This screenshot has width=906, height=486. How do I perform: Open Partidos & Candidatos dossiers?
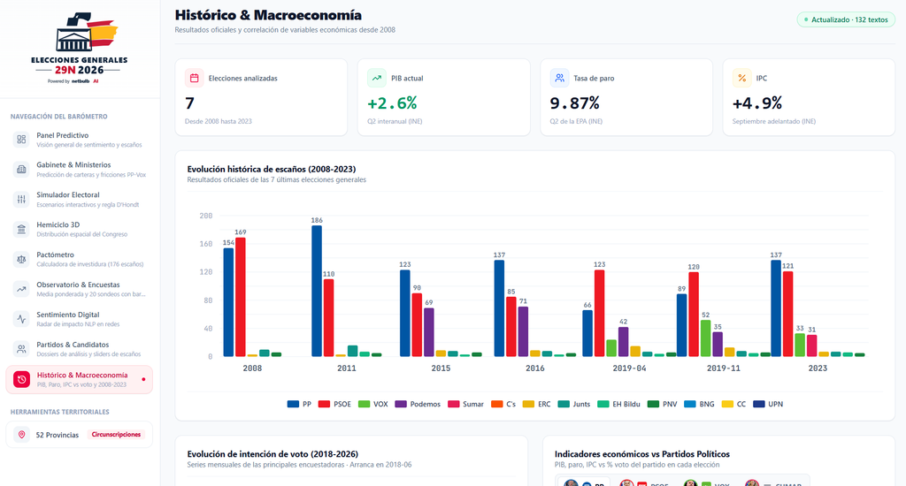pos(79,349)
